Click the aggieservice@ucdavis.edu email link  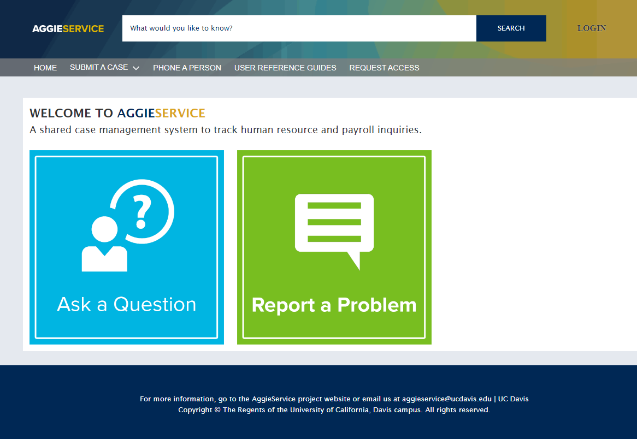pos(446,399)
